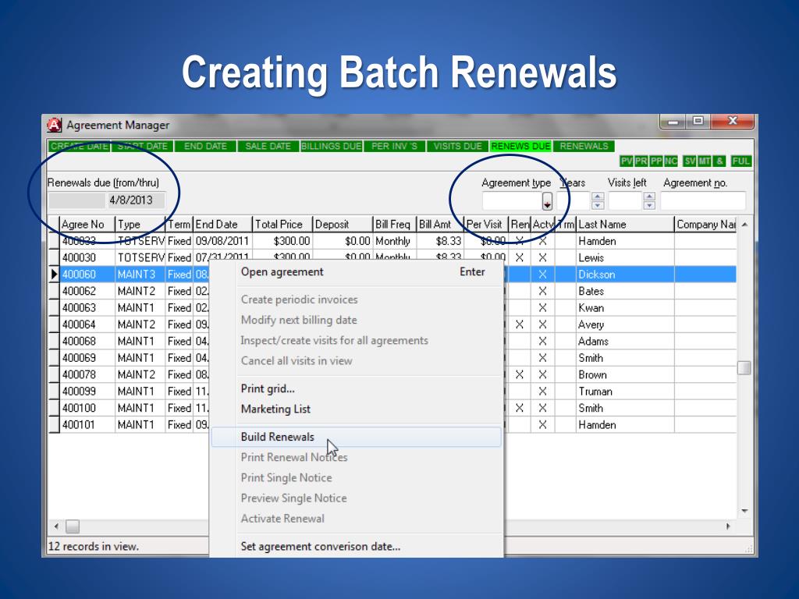Click the SV filter button
Image resolution: width=799 pixels, height=599 pixels.
click(x=690, y=161)
